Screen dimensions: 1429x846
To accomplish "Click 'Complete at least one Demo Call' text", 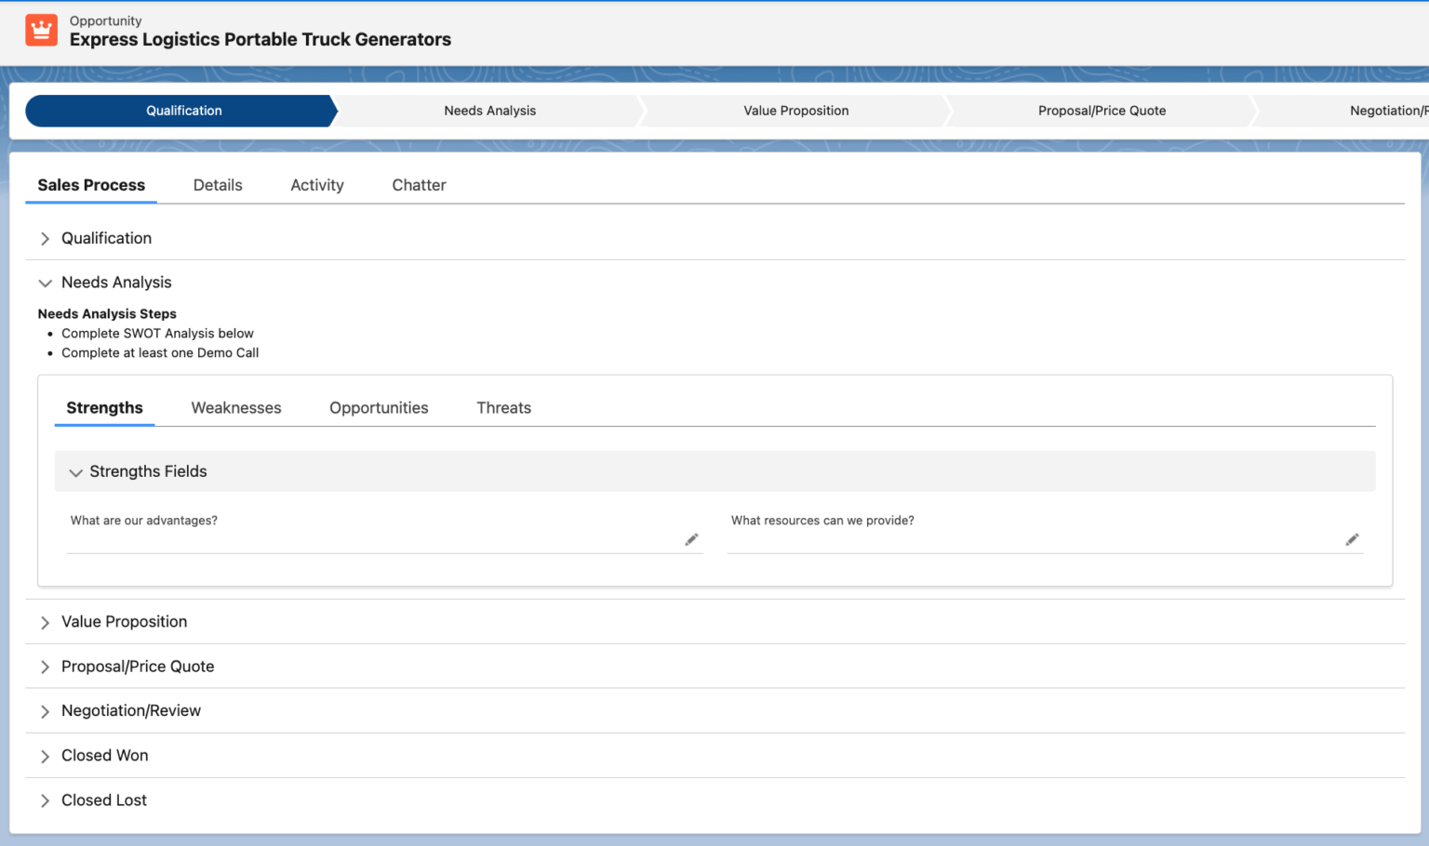I will (160, 353).
